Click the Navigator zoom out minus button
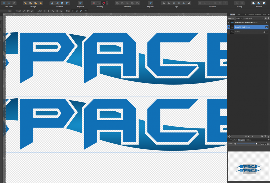 click(x=235, y=144)
